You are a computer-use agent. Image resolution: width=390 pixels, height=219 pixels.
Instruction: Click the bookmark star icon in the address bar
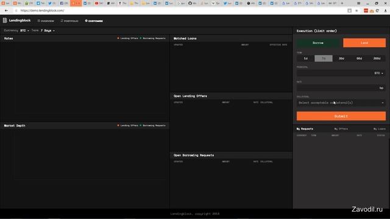point(356,11)
